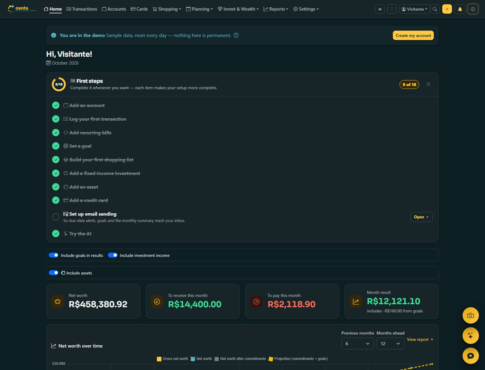
Task: Toggle Gross net worth legend swatch
Action: 159,359
